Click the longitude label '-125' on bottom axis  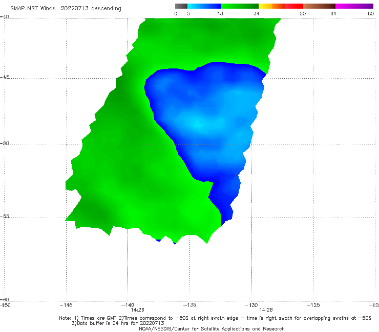pyautogui.click(x=313, y=305)
